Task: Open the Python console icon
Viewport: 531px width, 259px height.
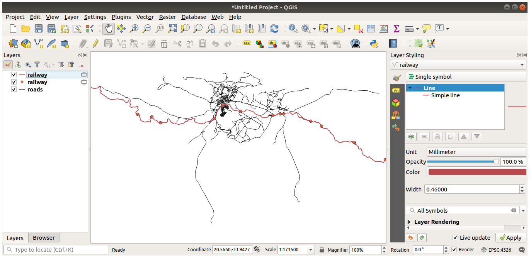Action: (x=374, y=44)
